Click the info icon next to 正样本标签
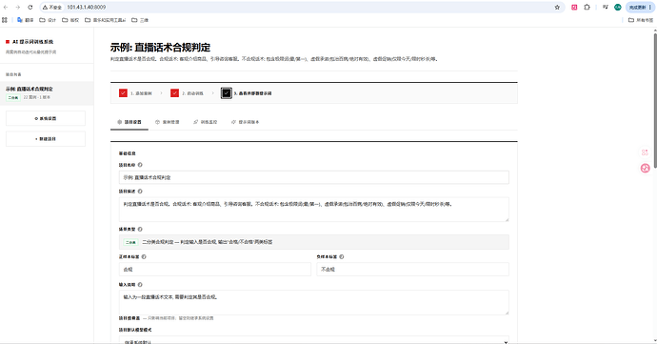657x344 pixels. [x=144, y=256]
